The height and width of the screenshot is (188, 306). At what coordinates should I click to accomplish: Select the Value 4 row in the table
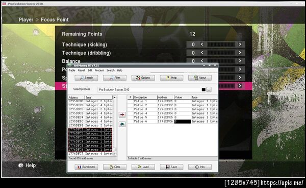tap(172, 113)
